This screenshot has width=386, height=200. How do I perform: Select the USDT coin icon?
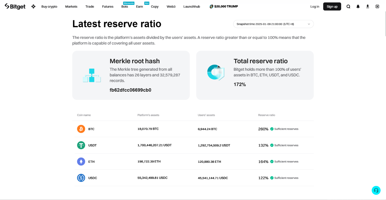click(81, 145)
